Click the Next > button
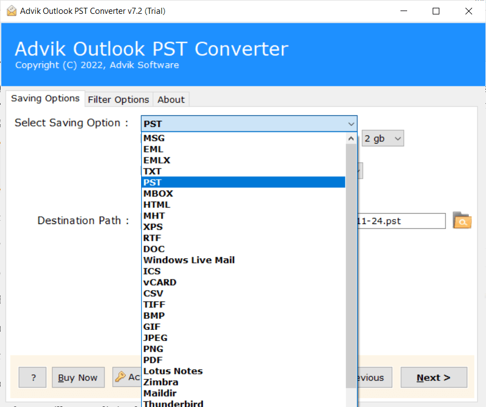 coord(434,377)
